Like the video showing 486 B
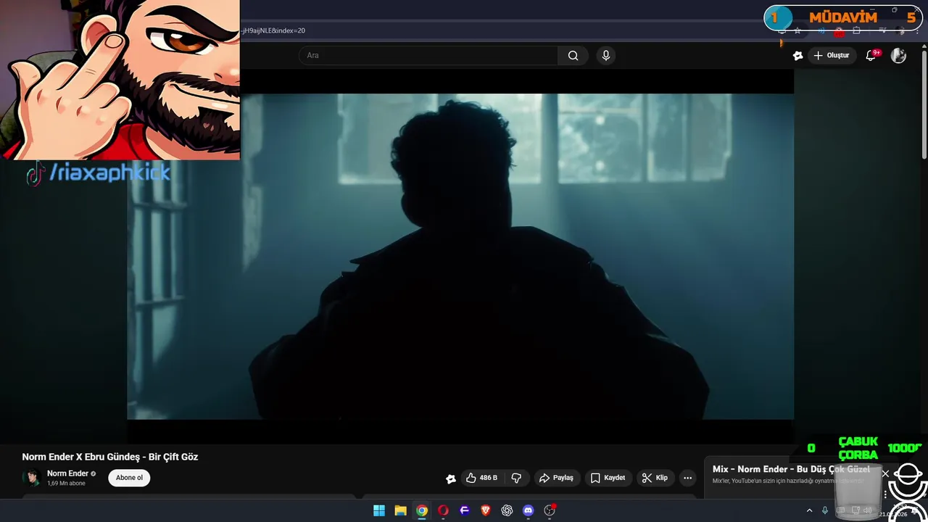Image resolution: width=928 pixels, height=522 pixels. (482, 478)
